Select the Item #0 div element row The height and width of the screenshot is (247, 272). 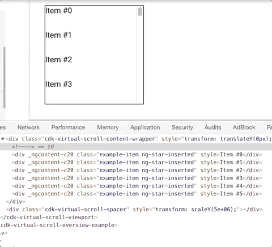137,155
